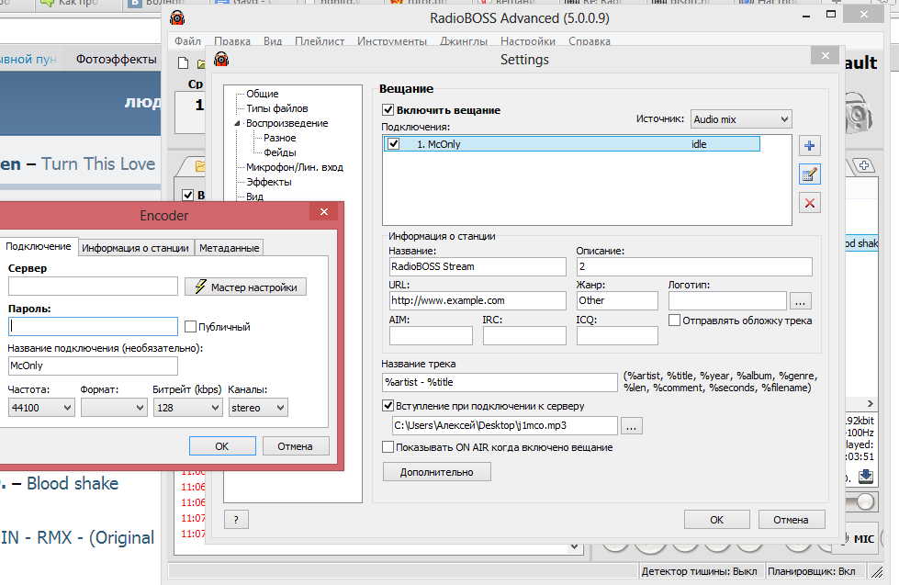
Task: Click the intro file path field j1mco.mp3
Action: click(504, 425)
